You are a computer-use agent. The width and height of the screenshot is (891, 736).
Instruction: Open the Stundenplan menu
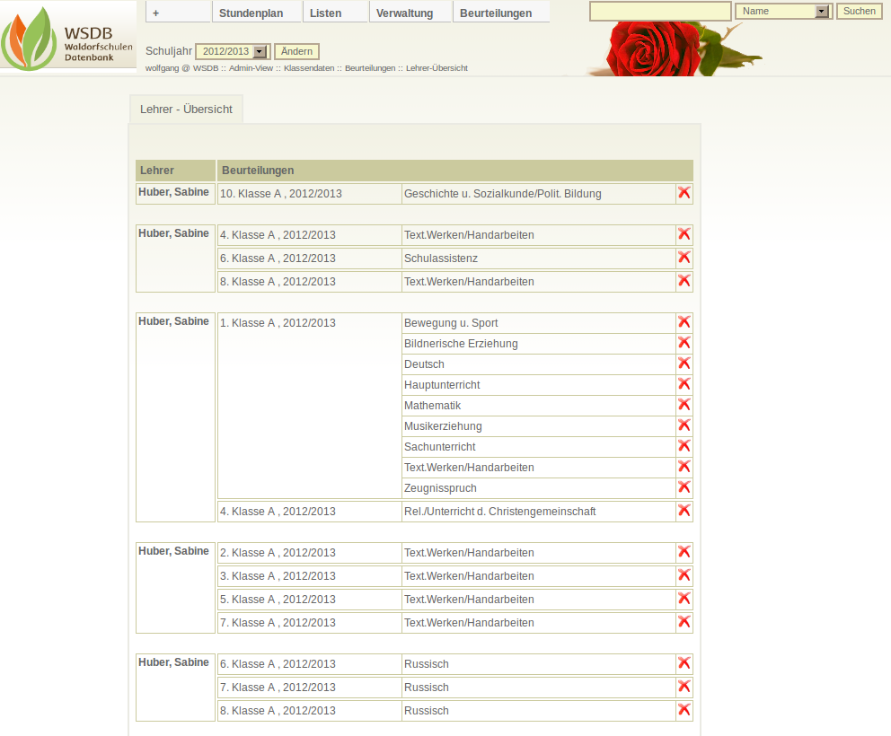251,13
